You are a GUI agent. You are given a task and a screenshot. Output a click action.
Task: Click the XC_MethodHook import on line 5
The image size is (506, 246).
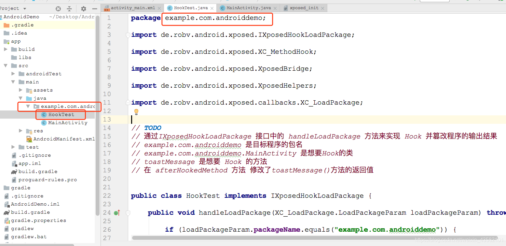coord(224,51)
